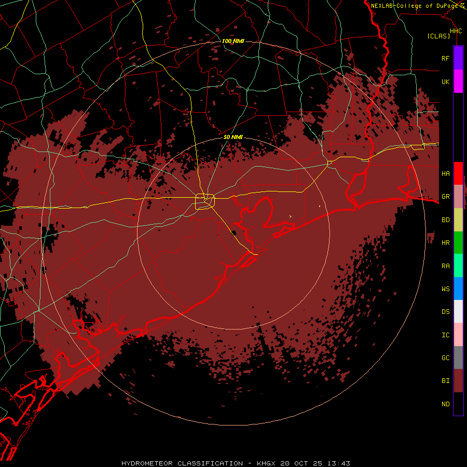
Task: Click the KHGX radar site identifier
Action: pos(266,463)
